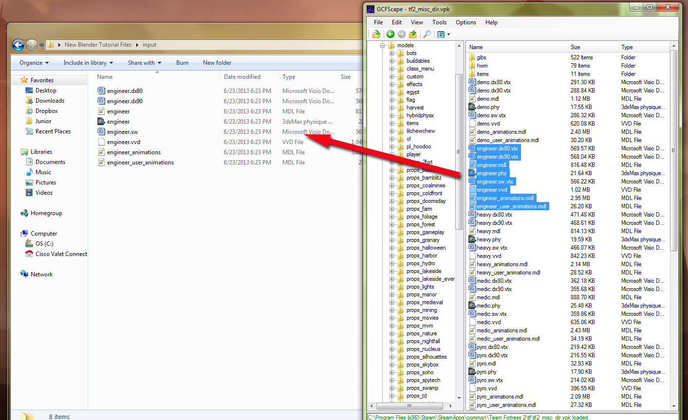Expand the props_farm folder in GCFScape tree

392,209
